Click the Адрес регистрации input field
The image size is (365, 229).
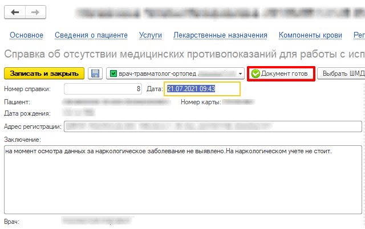213,126
